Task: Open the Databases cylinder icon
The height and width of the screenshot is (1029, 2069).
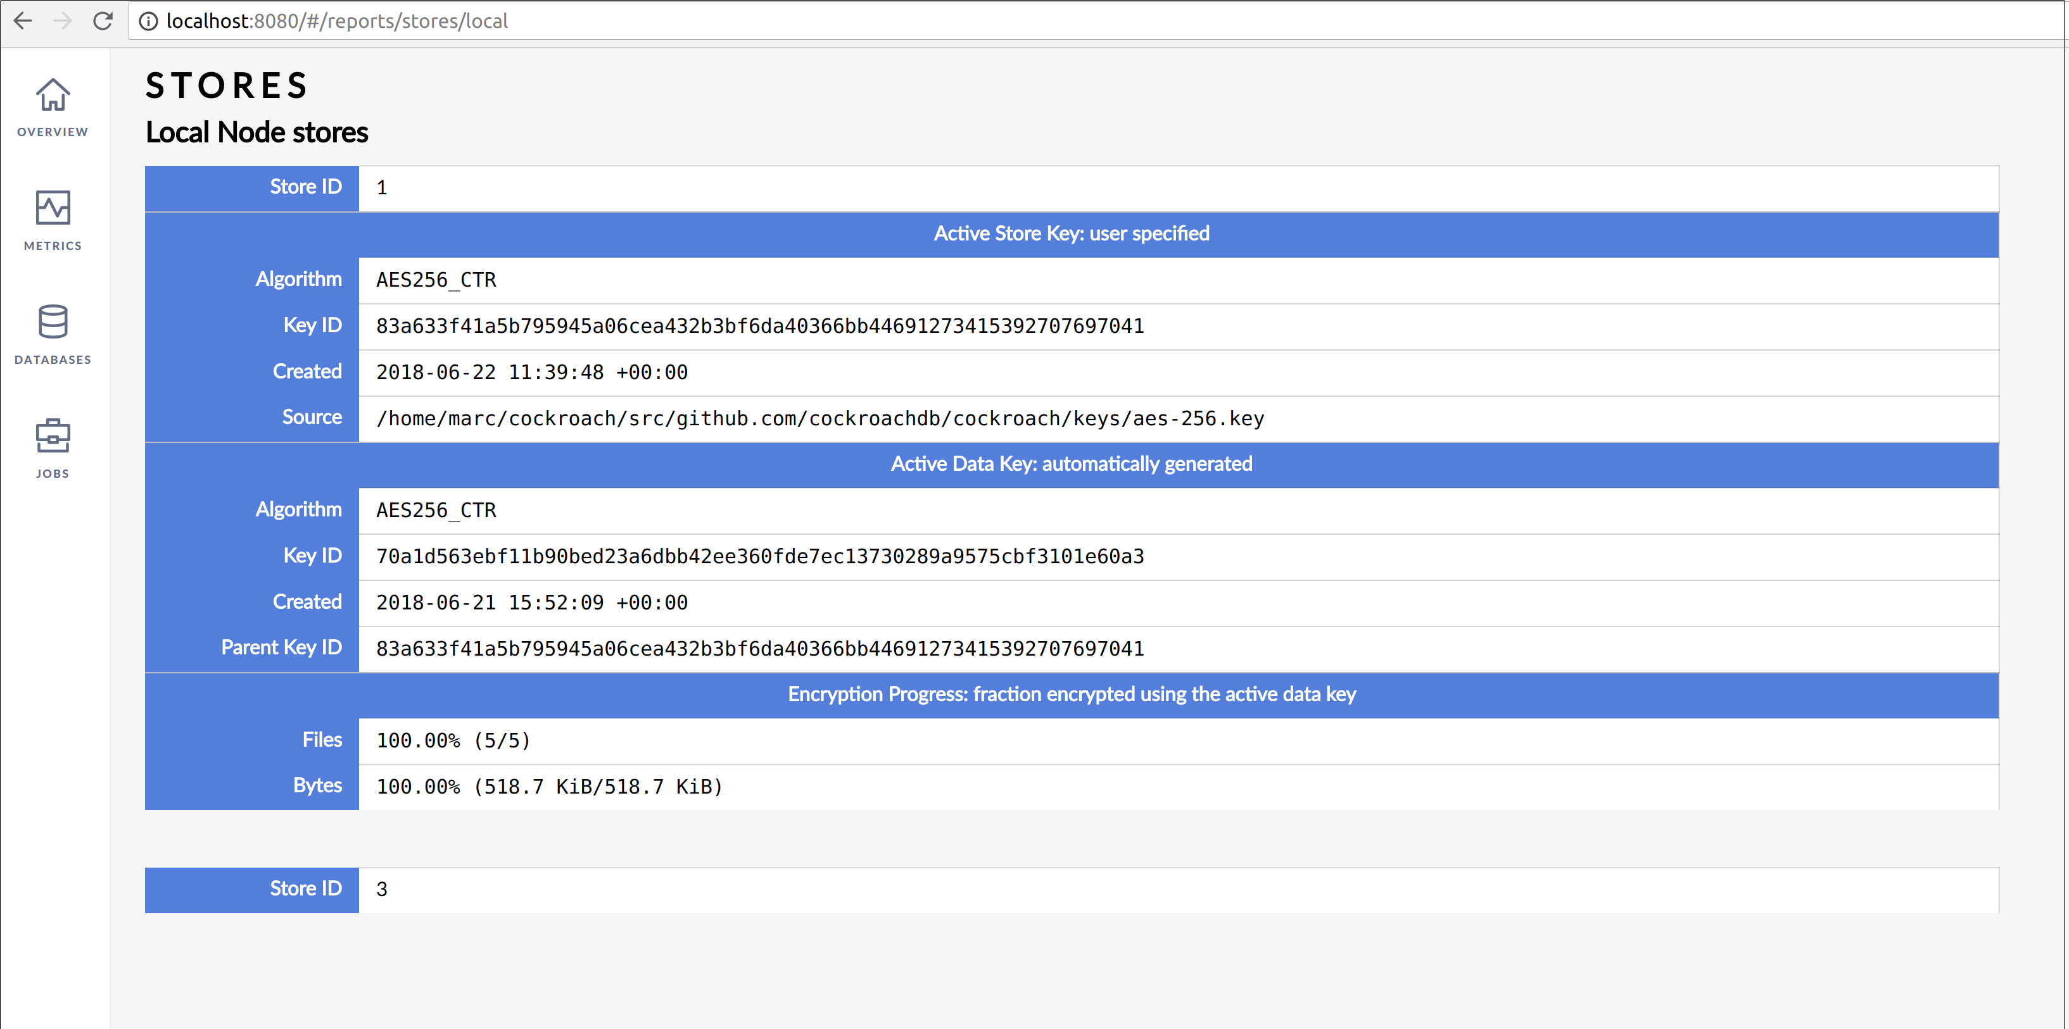Action: click(x=53, y=322)
